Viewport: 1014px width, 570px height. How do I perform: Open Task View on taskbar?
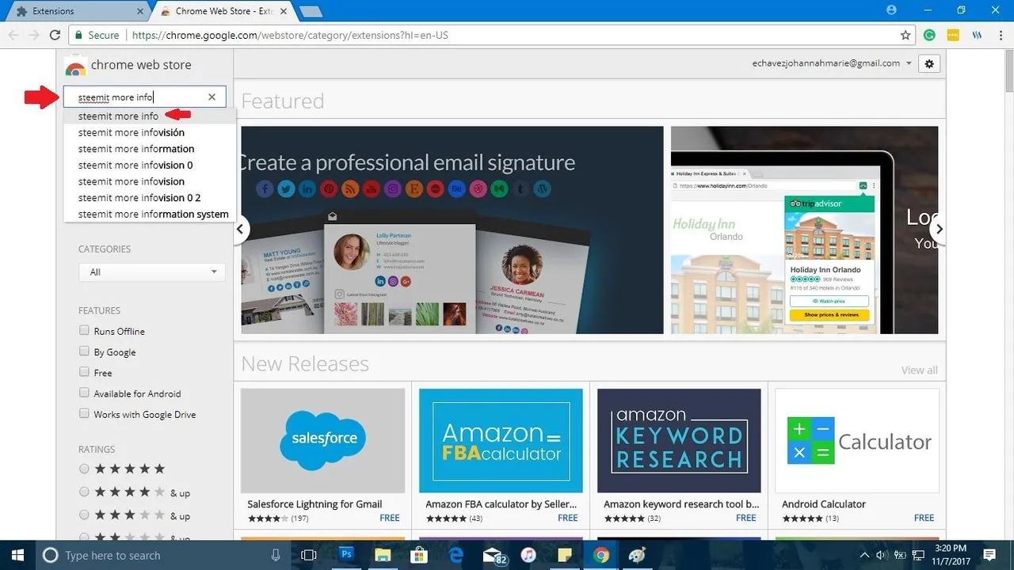click(x=310, y=555)
